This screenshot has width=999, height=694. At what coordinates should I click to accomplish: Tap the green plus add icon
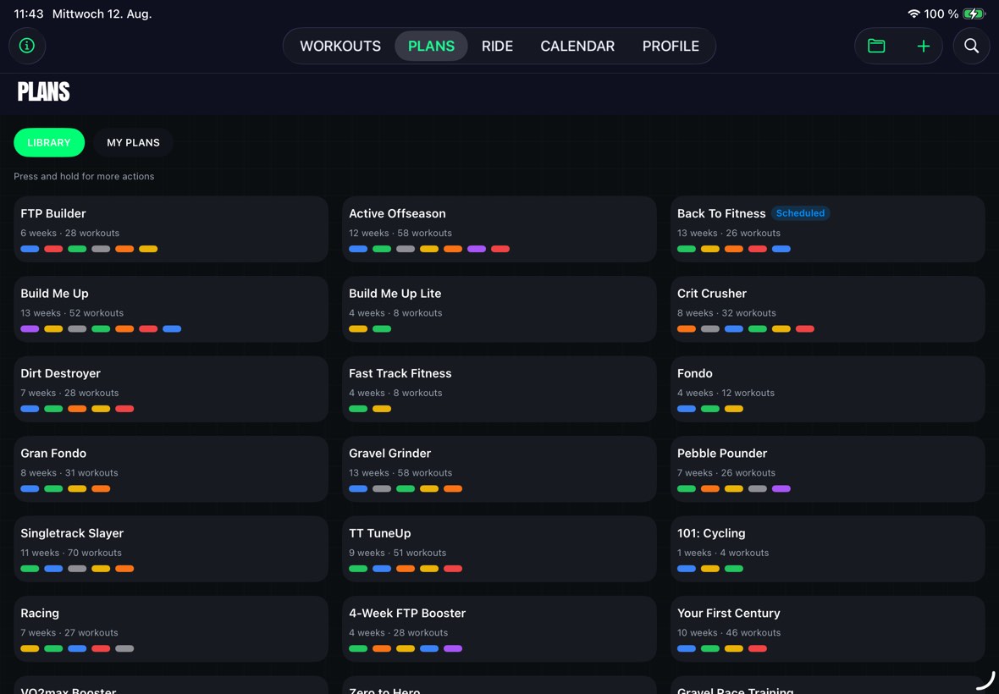[x=923, y=46]
